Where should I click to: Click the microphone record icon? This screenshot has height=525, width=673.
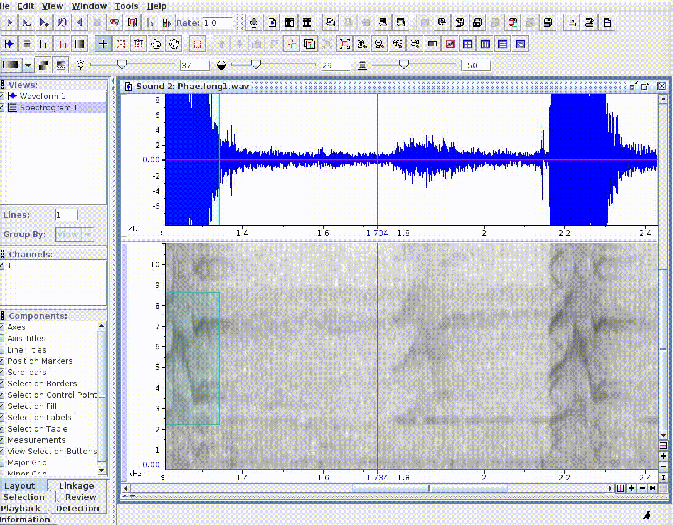(x=254, y=23)
